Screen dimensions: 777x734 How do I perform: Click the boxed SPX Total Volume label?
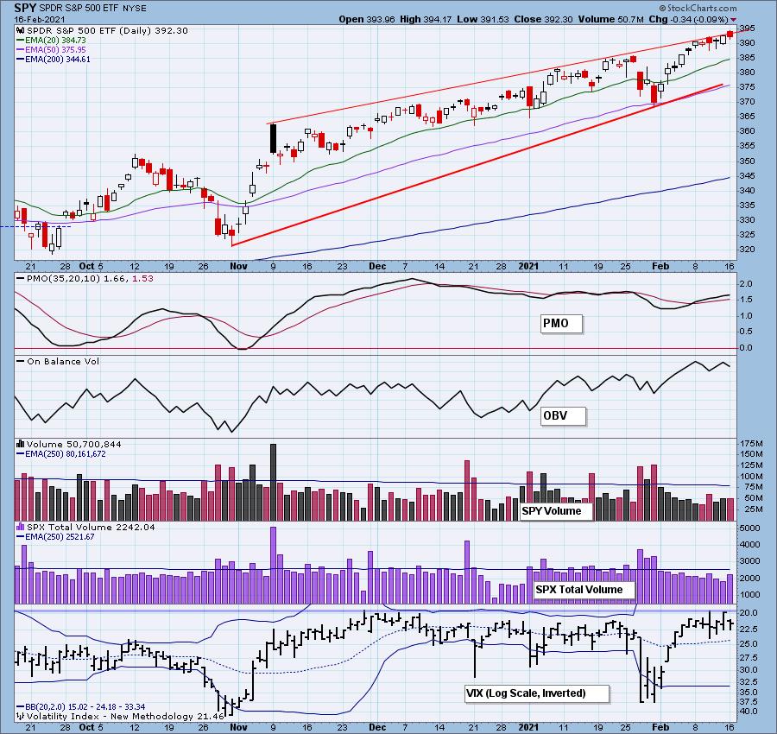[584, 590]
